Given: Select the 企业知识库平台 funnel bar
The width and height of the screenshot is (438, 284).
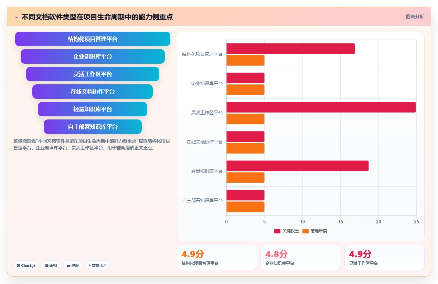Looking at the screenshot, I should (93, 56).
